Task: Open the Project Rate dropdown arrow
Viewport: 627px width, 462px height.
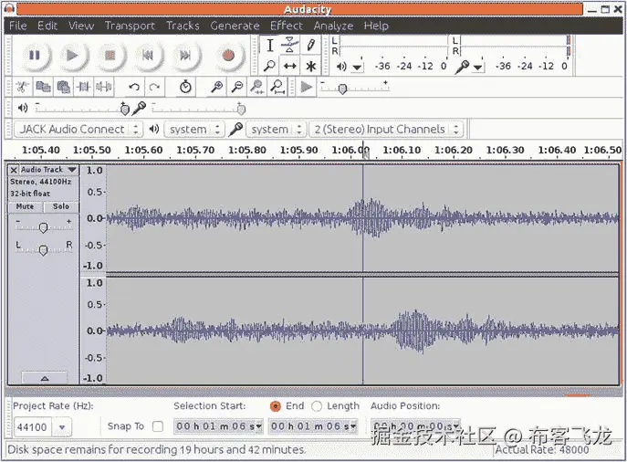Action: coord(62,427)
